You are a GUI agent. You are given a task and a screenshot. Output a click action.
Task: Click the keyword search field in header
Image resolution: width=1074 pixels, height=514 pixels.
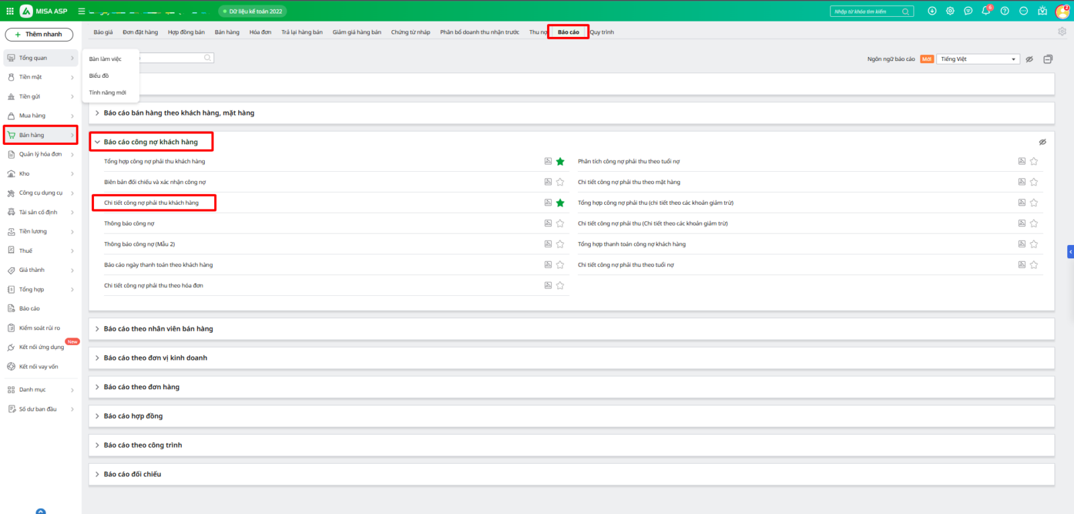(x=867, y=11)
